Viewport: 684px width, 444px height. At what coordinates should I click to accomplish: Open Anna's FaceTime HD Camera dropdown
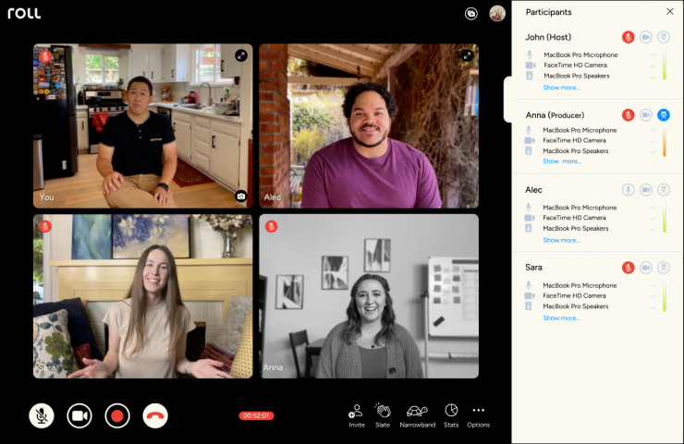[x=653, y=141]
